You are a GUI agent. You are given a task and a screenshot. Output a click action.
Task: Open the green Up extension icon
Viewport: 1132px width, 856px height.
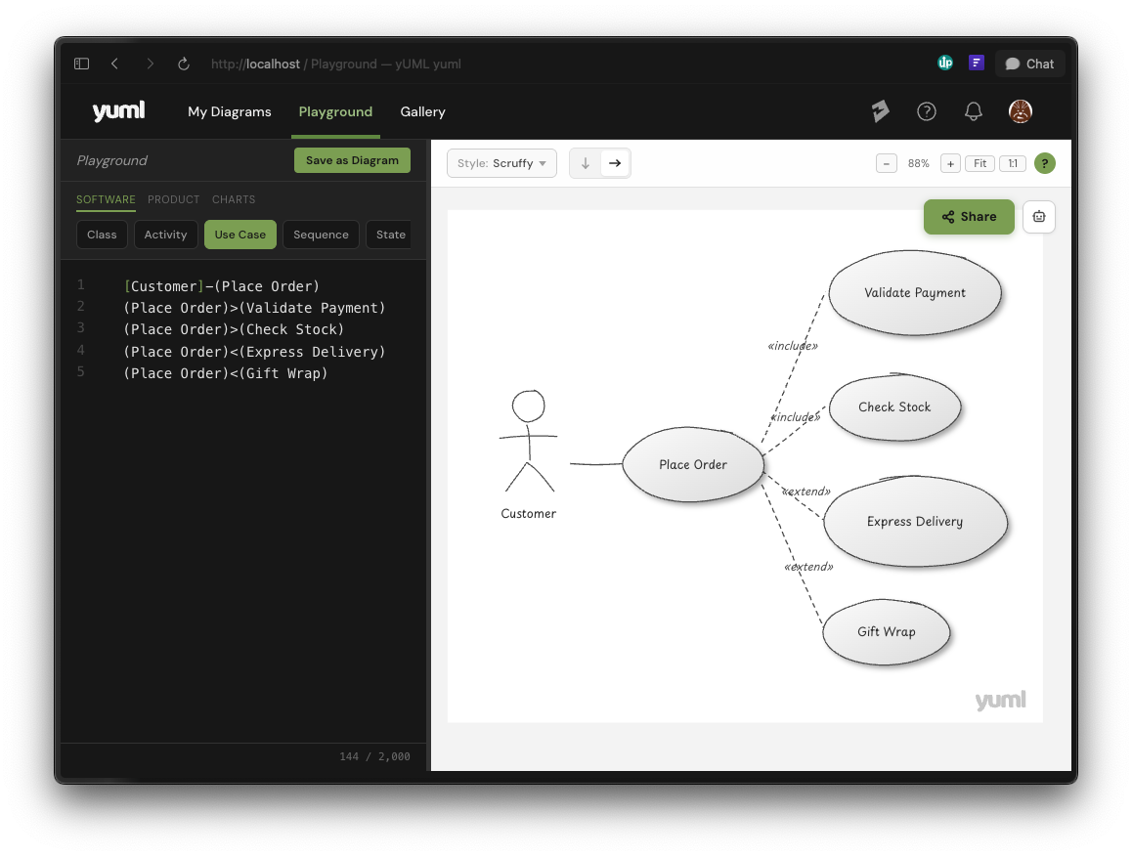[945, 63]
